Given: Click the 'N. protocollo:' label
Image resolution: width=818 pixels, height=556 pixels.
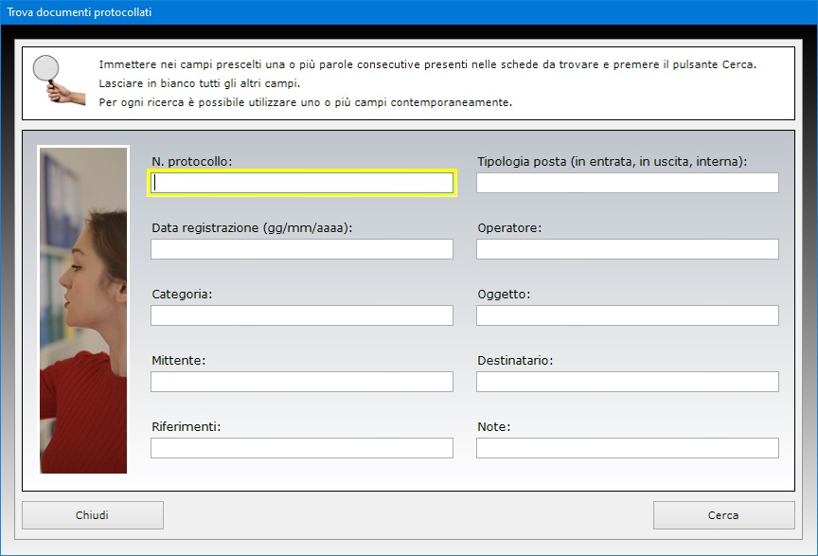Looking at the screenshot, I should click(x=192, y=161).
